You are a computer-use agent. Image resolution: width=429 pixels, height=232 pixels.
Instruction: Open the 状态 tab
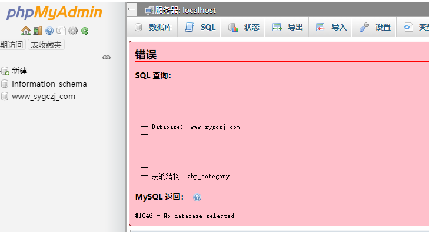coord(244,27)
